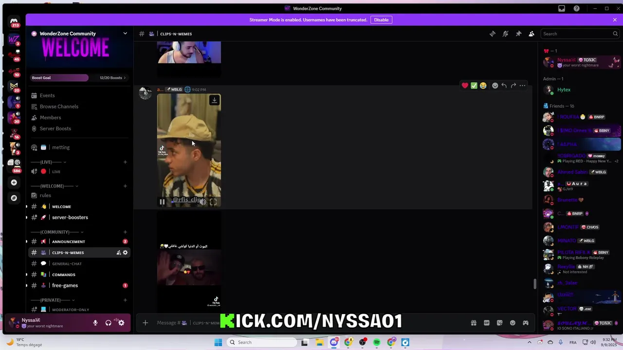Image resolution: width=623 pixels, height=350 pixels.
Task: Attach a file with plus button
Action: coord(145,323)
